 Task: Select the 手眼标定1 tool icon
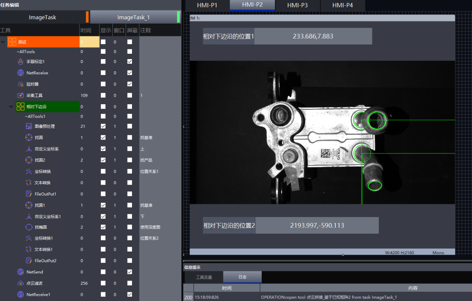tap(20, 62)
